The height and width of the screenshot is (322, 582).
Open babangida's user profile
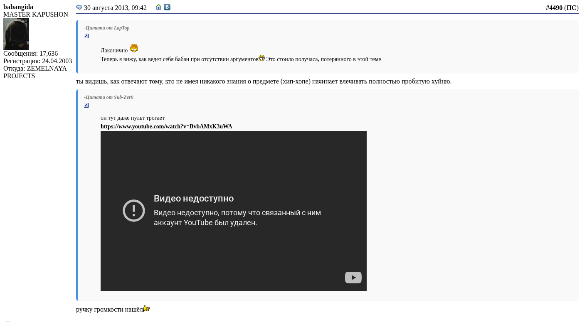[x=18, y=7]
